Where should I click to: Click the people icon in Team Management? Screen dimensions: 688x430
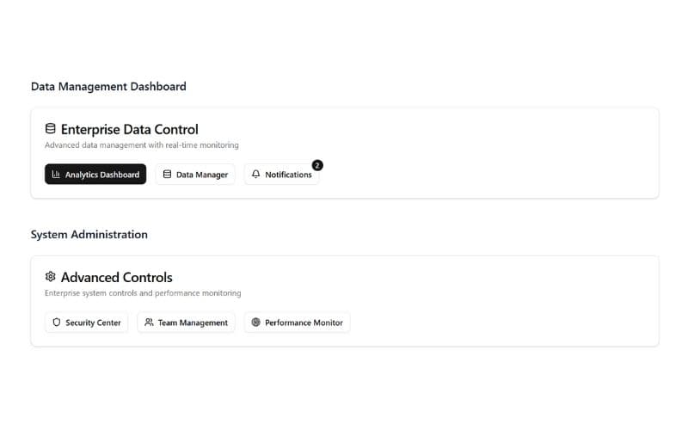click(149, 322)
